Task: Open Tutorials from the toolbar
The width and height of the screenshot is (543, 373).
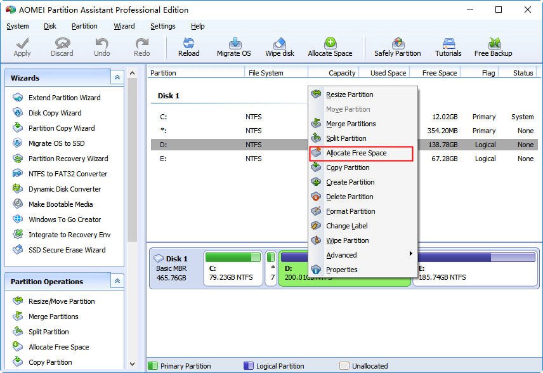Action: coord(448,47)
